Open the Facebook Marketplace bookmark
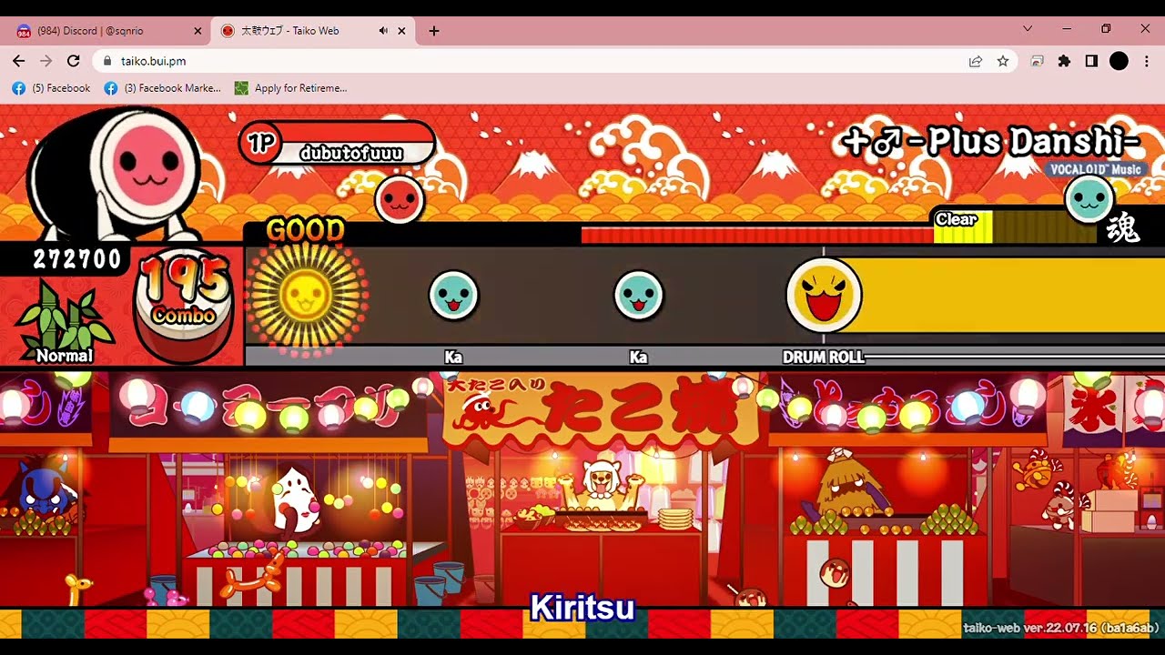Viewport: 1165px width, 655px height. pyautogui.click(x=162, y=88)
